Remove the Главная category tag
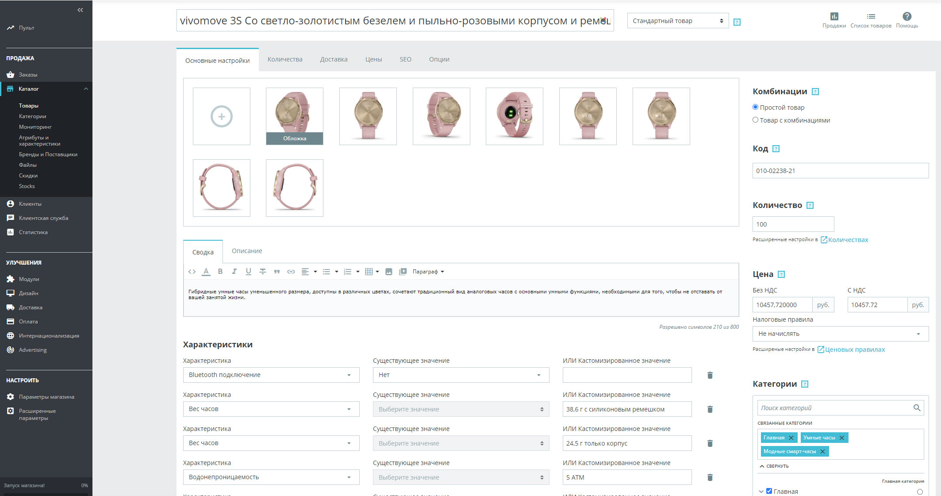The height and width of the screenshot is (496, 941). click(x=791, y=438)
